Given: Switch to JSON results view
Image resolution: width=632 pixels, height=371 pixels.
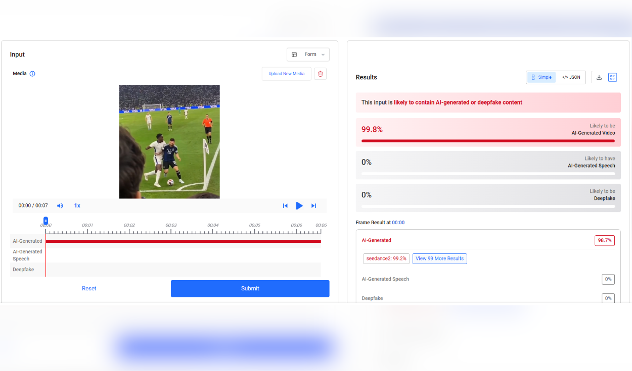Looking at the screenshot, I should [571, 77].
